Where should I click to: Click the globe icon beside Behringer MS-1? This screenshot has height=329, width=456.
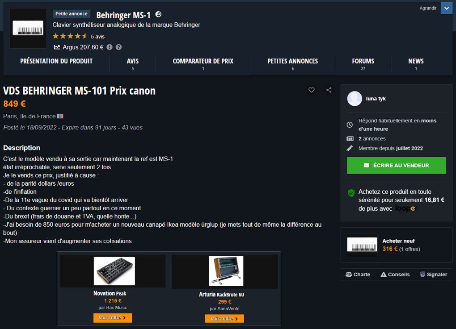(x=158, y=14)
